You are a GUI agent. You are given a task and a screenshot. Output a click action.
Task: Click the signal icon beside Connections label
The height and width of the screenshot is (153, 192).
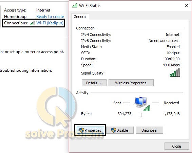pyautogui.click(x=33, y=23)
